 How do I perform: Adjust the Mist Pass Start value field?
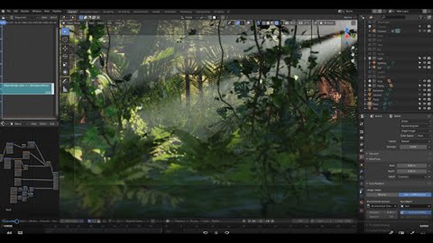click(412, 165)
